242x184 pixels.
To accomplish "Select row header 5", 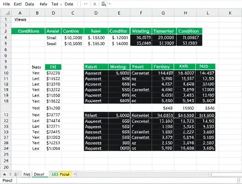I will (6, 43).
